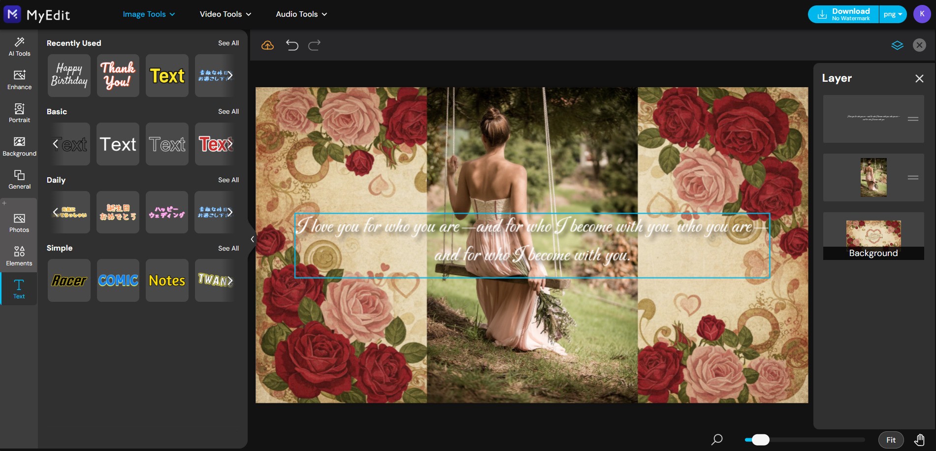Open the Elements panel
936x451 pixels.
click(x=19, y=256)
